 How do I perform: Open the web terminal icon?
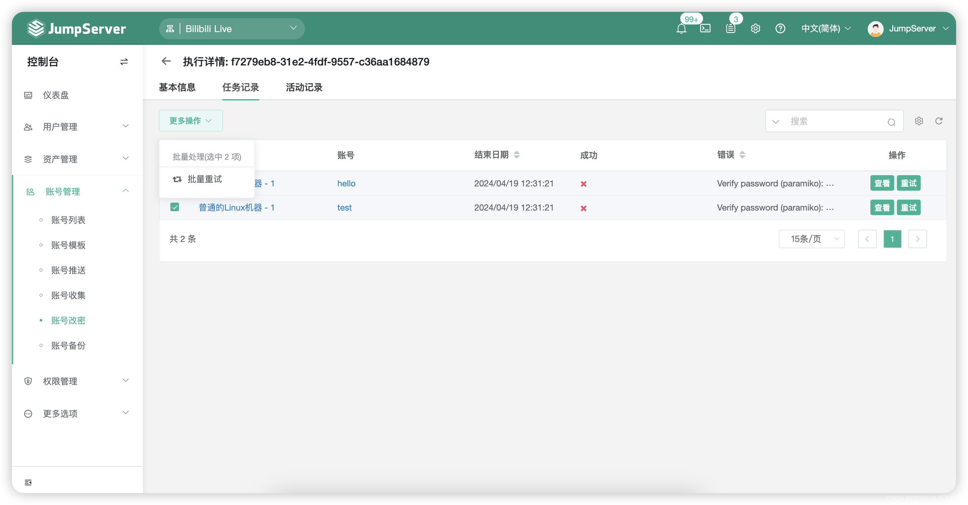[705, 28]
